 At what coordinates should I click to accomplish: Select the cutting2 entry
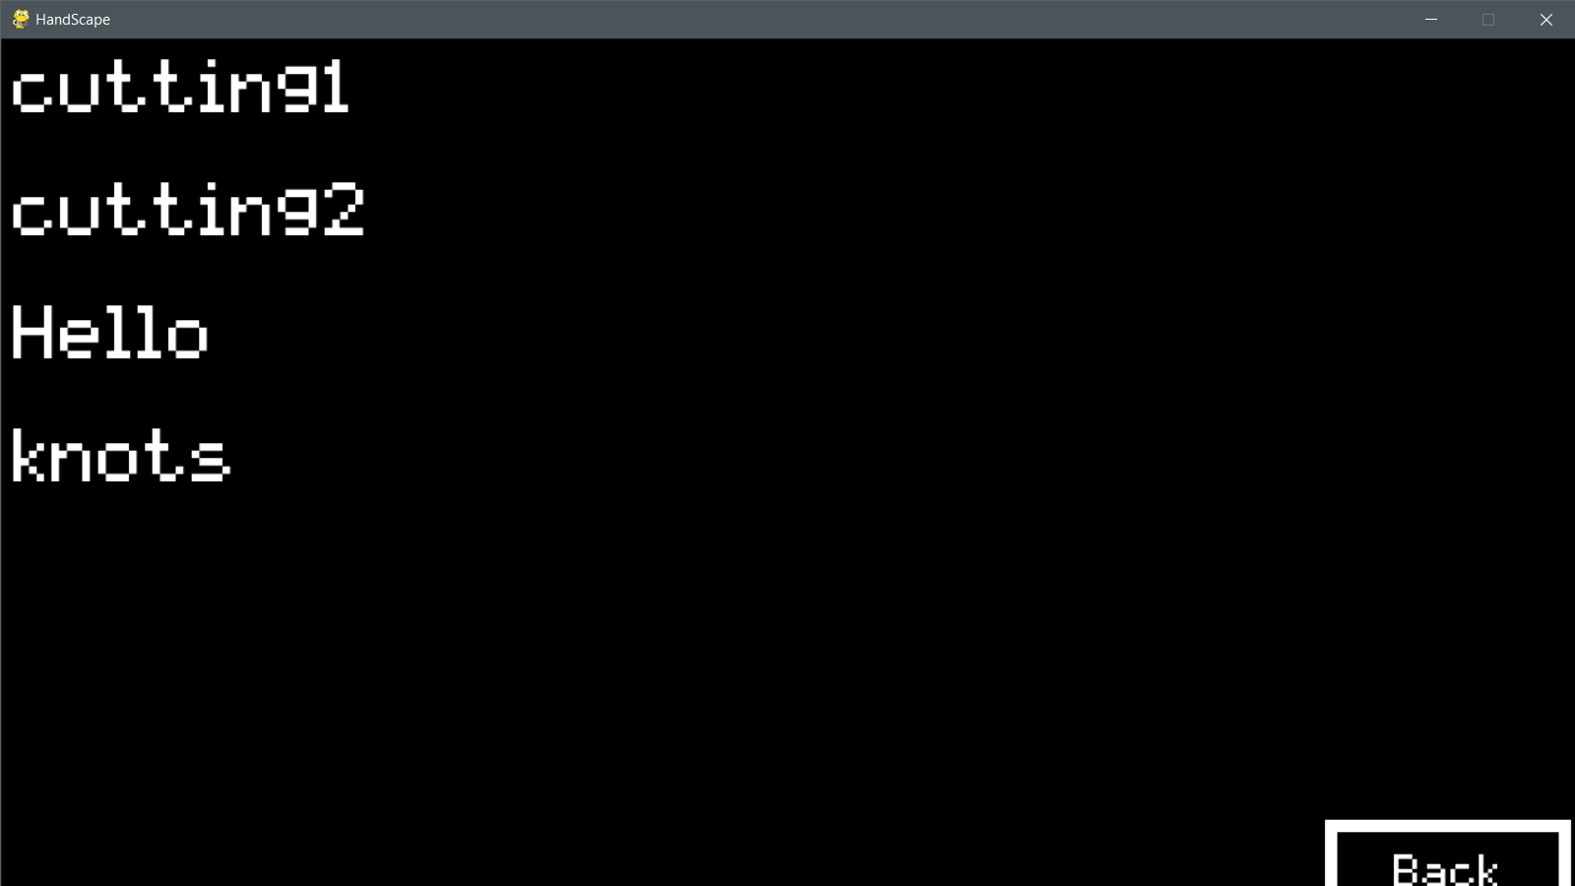pyautogui.click(x=188, y=209)
